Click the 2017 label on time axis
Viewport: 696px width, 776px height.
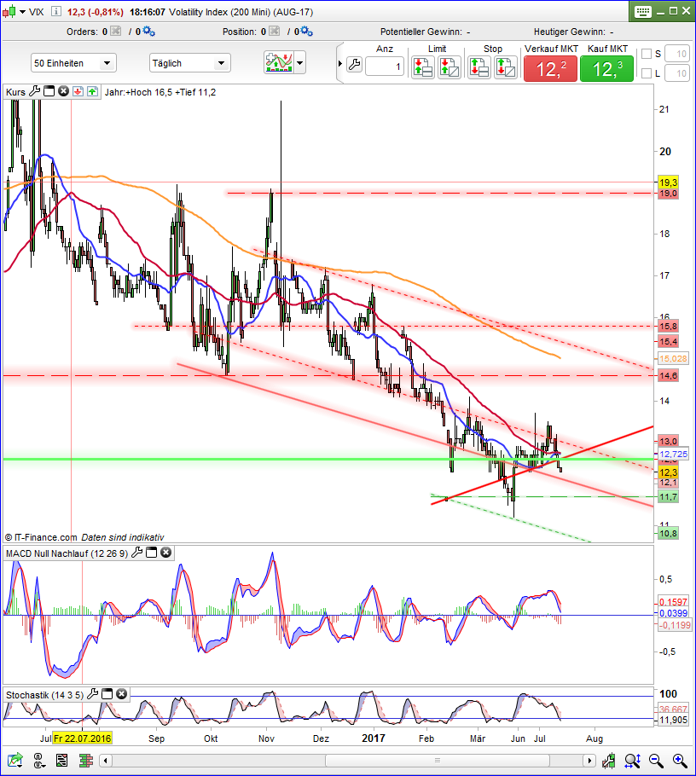click(x=374, y=738)
